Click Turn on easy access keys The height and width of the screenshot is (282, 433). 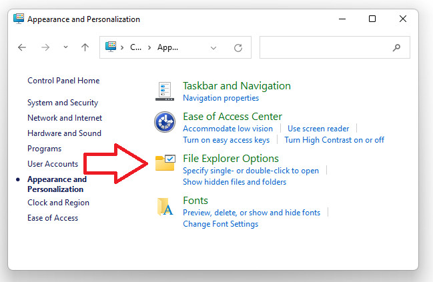(226, 140)
